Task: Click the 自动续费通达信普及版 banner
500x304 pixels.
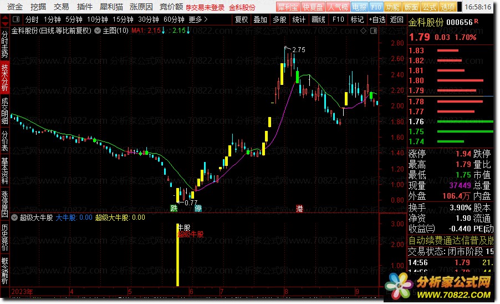Action: tap(451, 241)
